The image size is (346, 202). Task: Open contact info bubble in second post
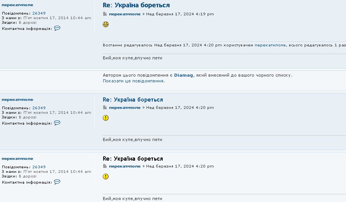57,123
